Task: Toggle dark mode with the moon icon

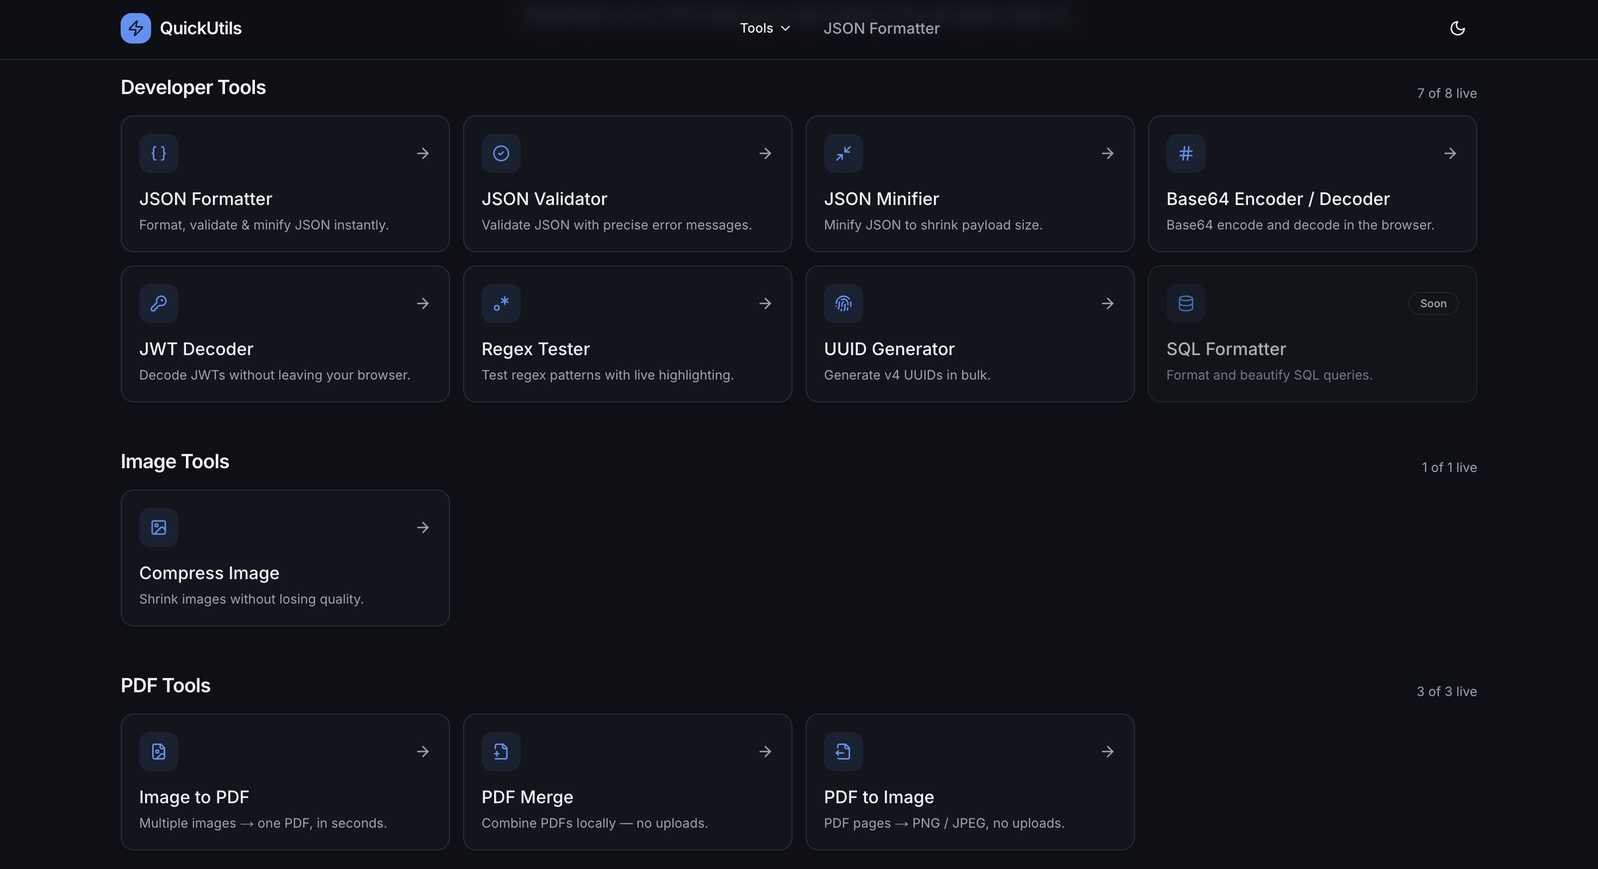Action: click(x=1457, y=28)
